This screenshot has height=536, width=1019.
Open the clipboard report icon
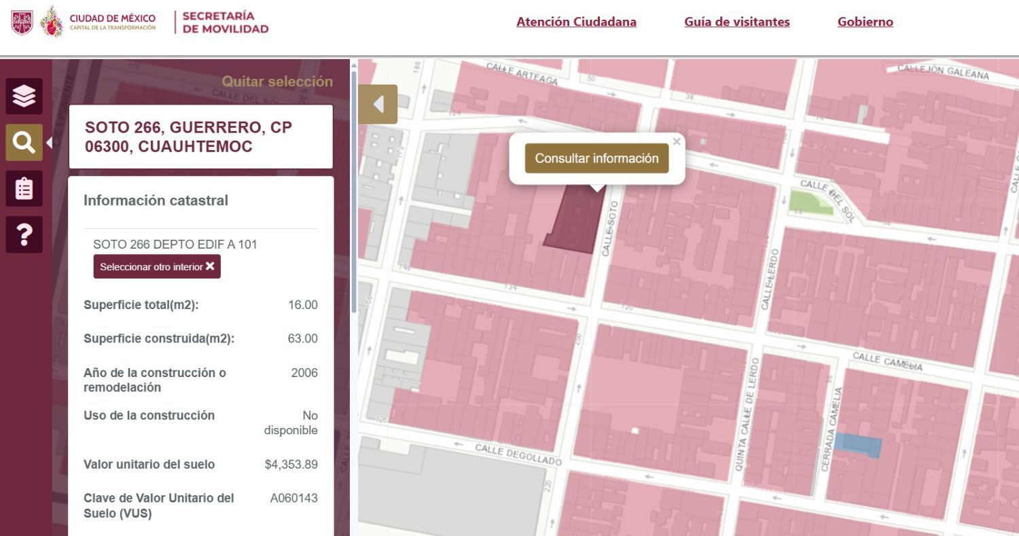(x=24, y=188)
